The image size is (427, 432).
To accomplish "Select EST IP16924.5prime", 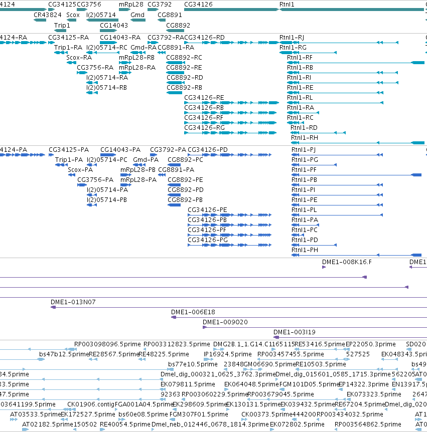I will point(228,354).
